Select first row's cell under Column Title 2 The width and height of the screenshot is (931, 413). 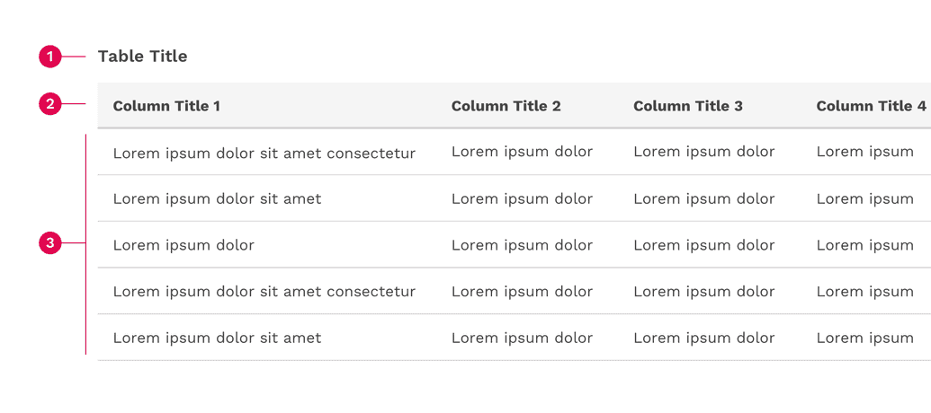pos(522,152)
